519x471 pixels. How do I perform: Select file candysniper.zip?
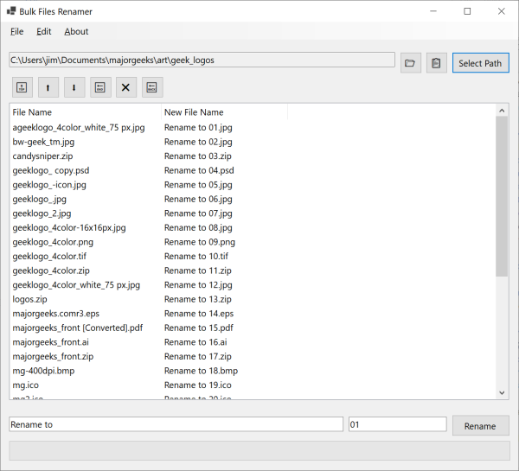click(42, 156)
